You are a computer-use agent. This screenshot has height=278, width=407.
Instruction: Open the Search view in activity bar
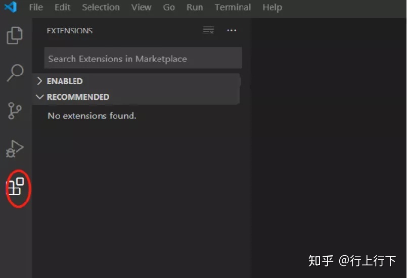(15, 73)
